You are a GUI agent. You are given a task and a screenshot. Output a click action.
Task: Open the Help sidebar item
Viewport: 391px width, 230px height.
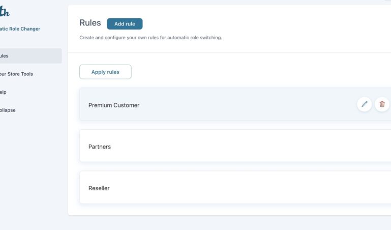(x=3, y=92)
